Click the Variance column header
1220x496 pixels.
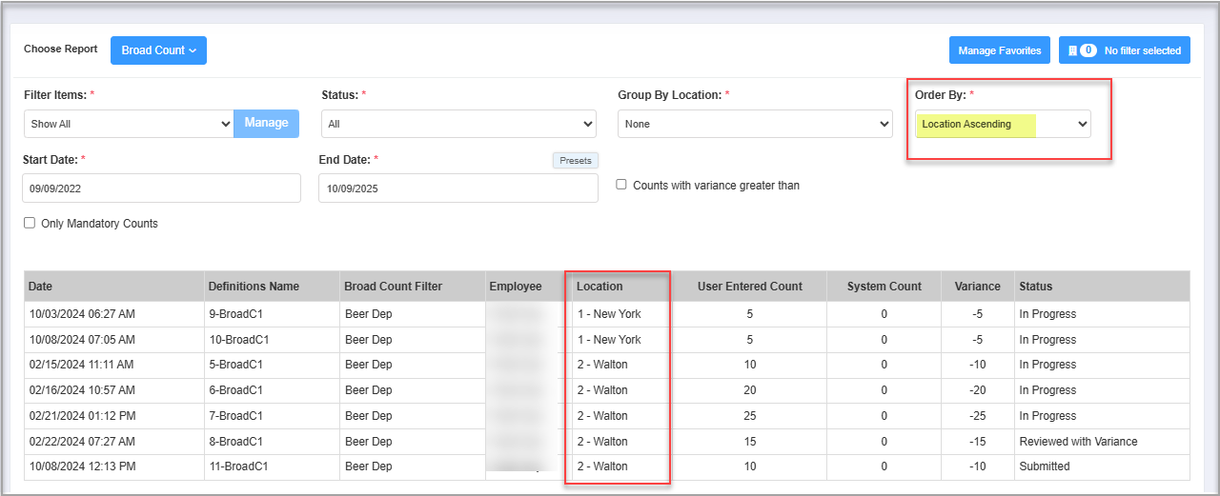977,287
